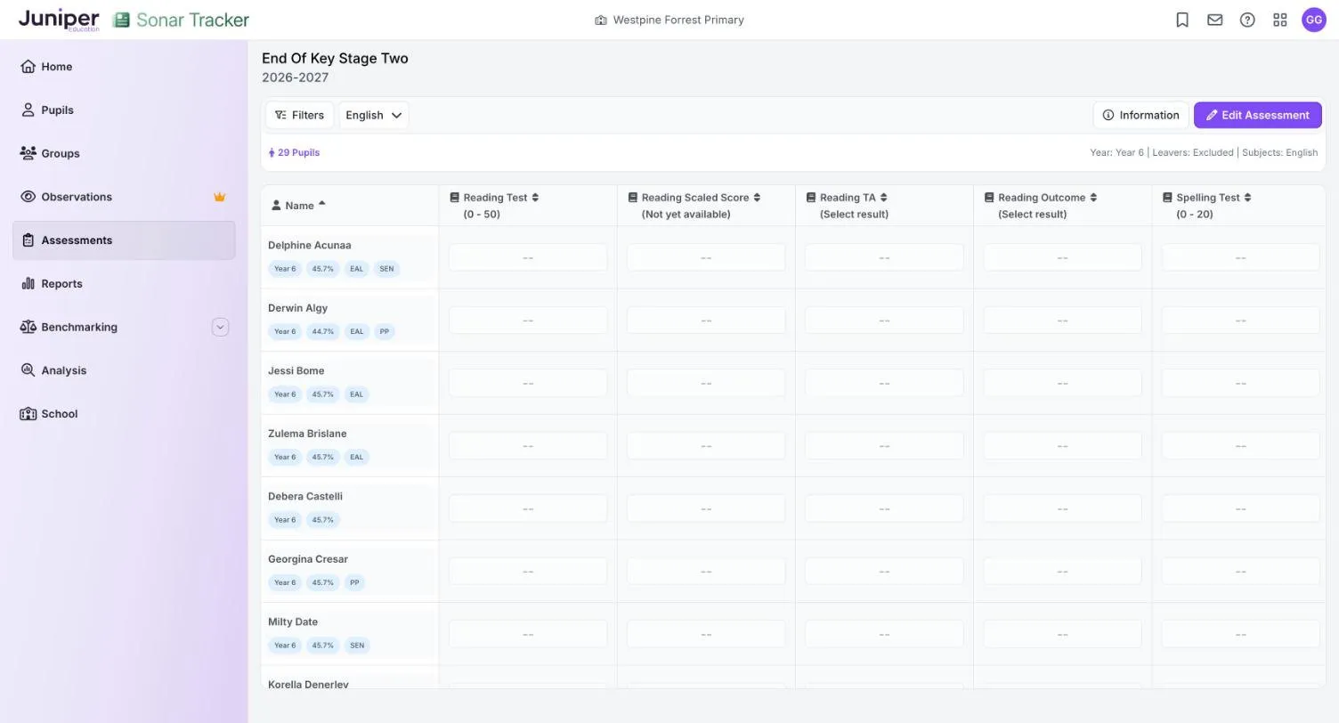This screenshot has width=1339, height=723.
Task: Click Derwin Algy's Reading TA field
Action: pos(884,321)
